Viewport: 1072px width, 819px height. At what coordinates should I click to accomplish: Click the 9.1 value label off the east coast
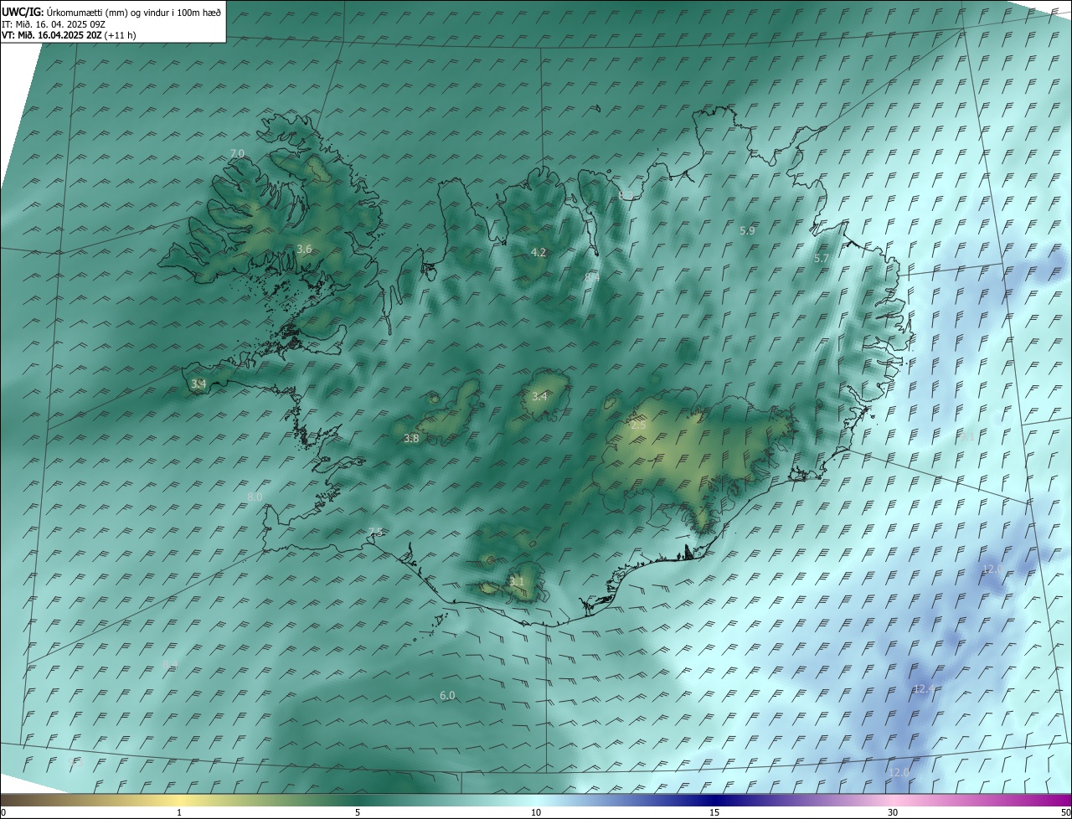(967, 436)
